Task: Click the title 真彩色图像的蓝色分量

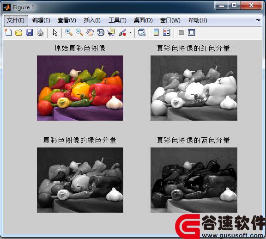Action: [193, 141]
